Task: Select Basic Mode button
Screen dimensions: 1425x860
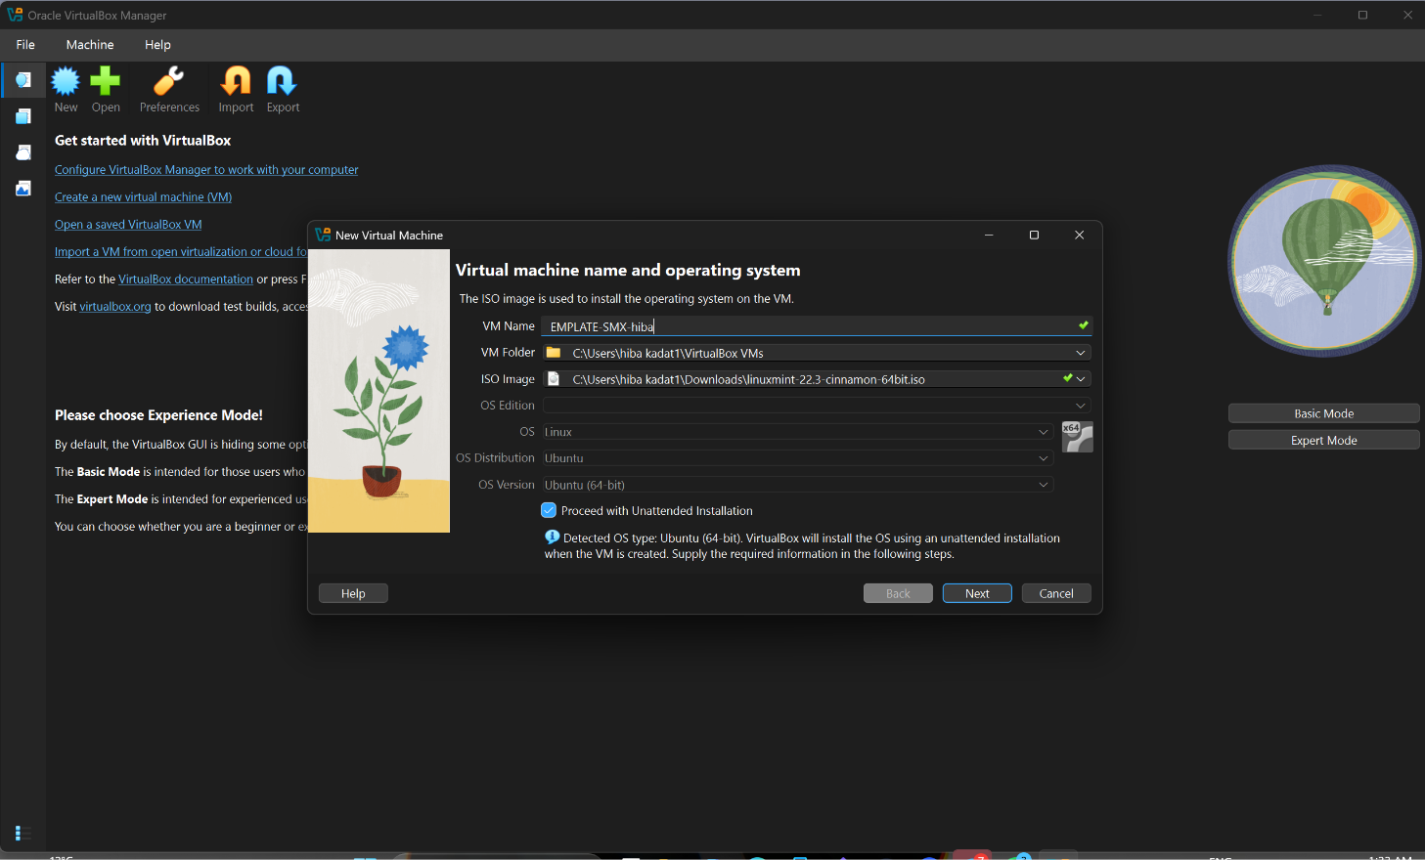Action: pyautogui.click(x=1323, y=413)
